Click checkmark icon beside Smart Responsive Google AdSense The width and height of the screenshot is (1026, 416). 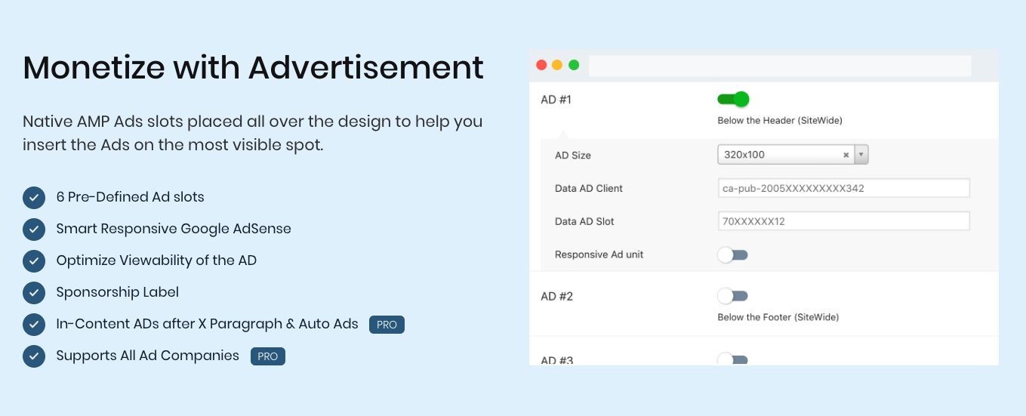tap(34, 230)
